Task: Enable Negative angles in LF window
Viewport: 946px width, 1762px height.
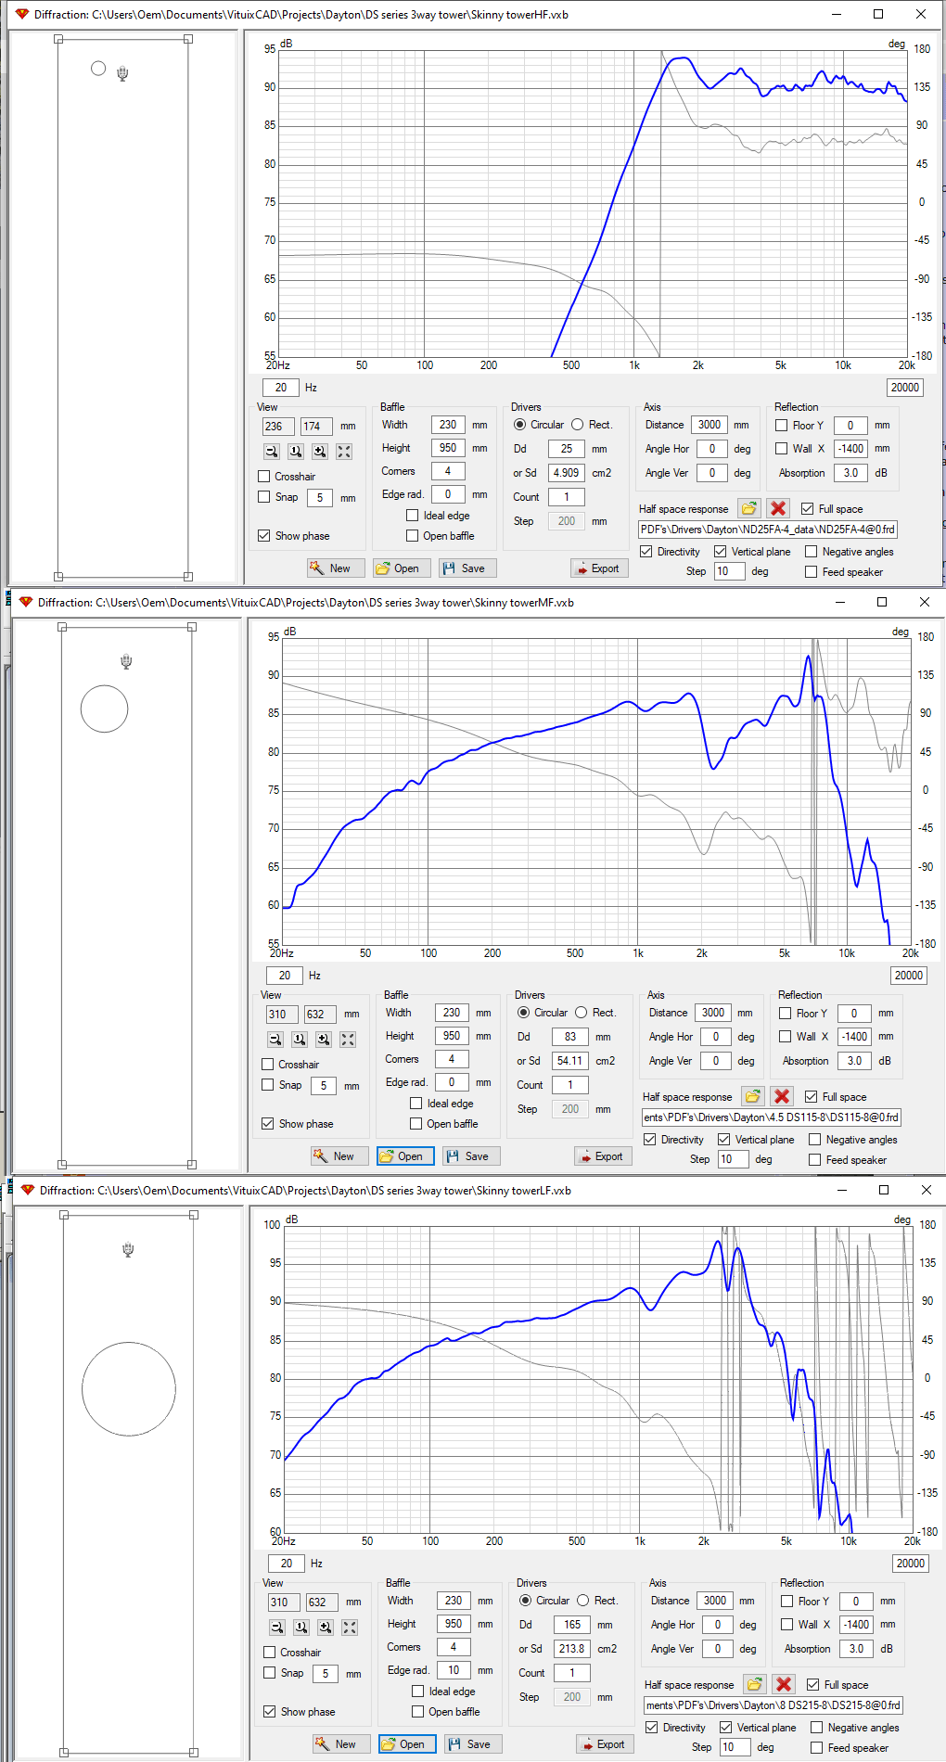Action: pyautogui.click(x=817, y=1728)
